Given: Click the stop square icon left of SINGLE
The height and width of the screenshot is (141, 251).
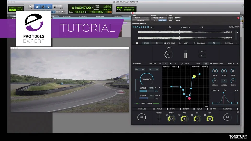Looking at the screenshot, I should point(137,43).
